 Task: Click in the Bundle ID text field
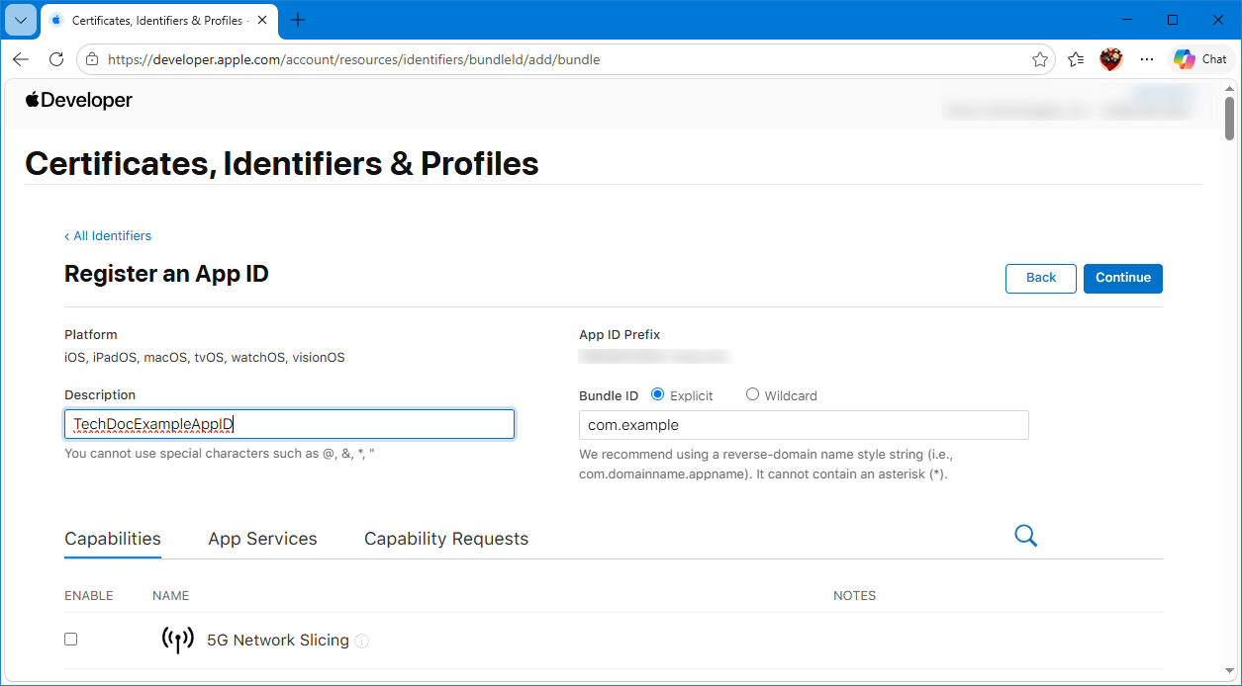804,425
